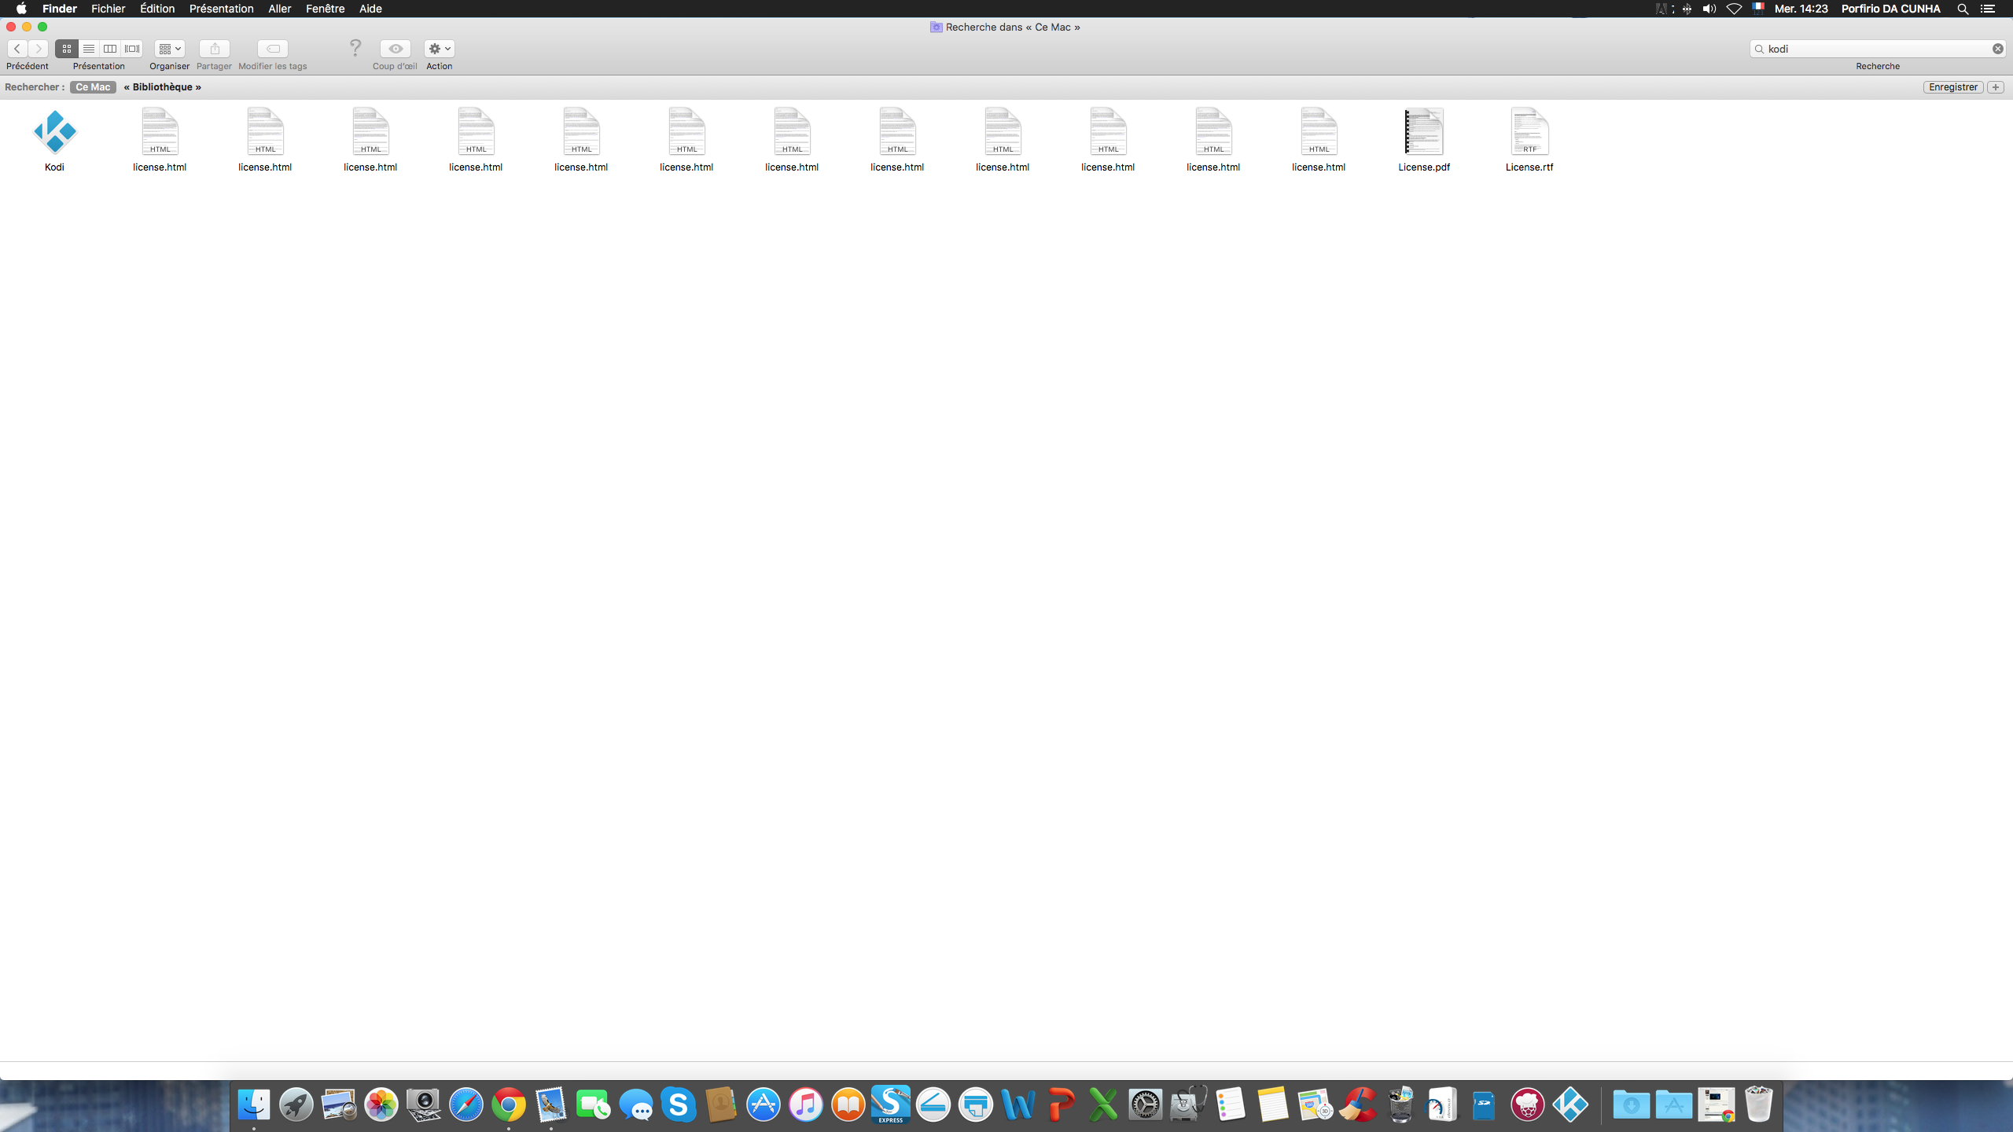Set the search scope to Bibliothèque
2013x1132 pixels.
click(163, 87)
